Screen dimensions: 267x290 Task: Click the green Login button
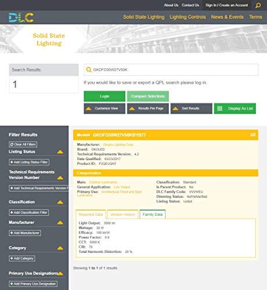pyautogui.click(x=104, y=96)
